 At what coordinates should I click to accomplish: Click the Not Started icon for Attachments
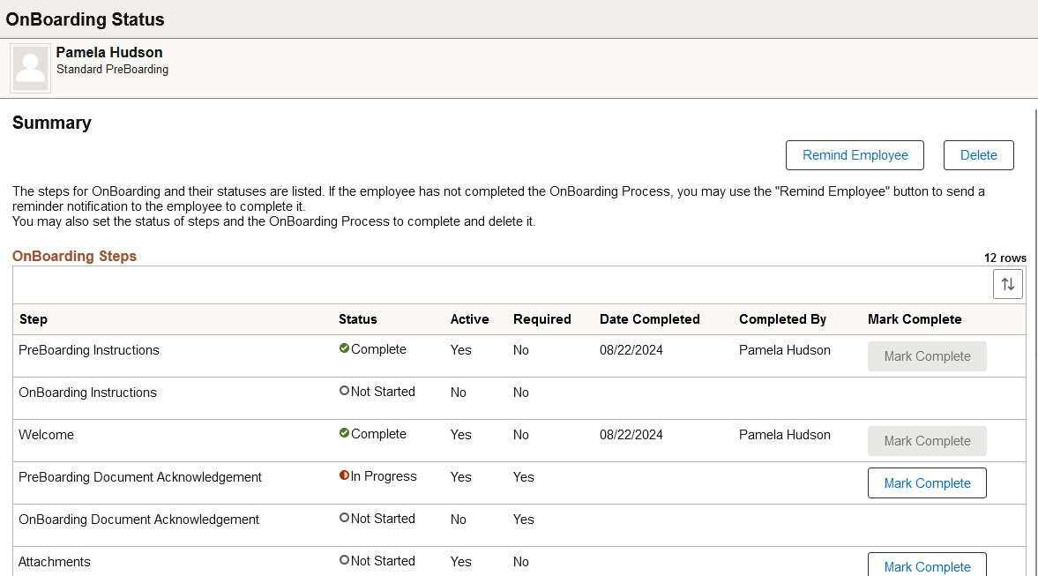click(344, 560)
